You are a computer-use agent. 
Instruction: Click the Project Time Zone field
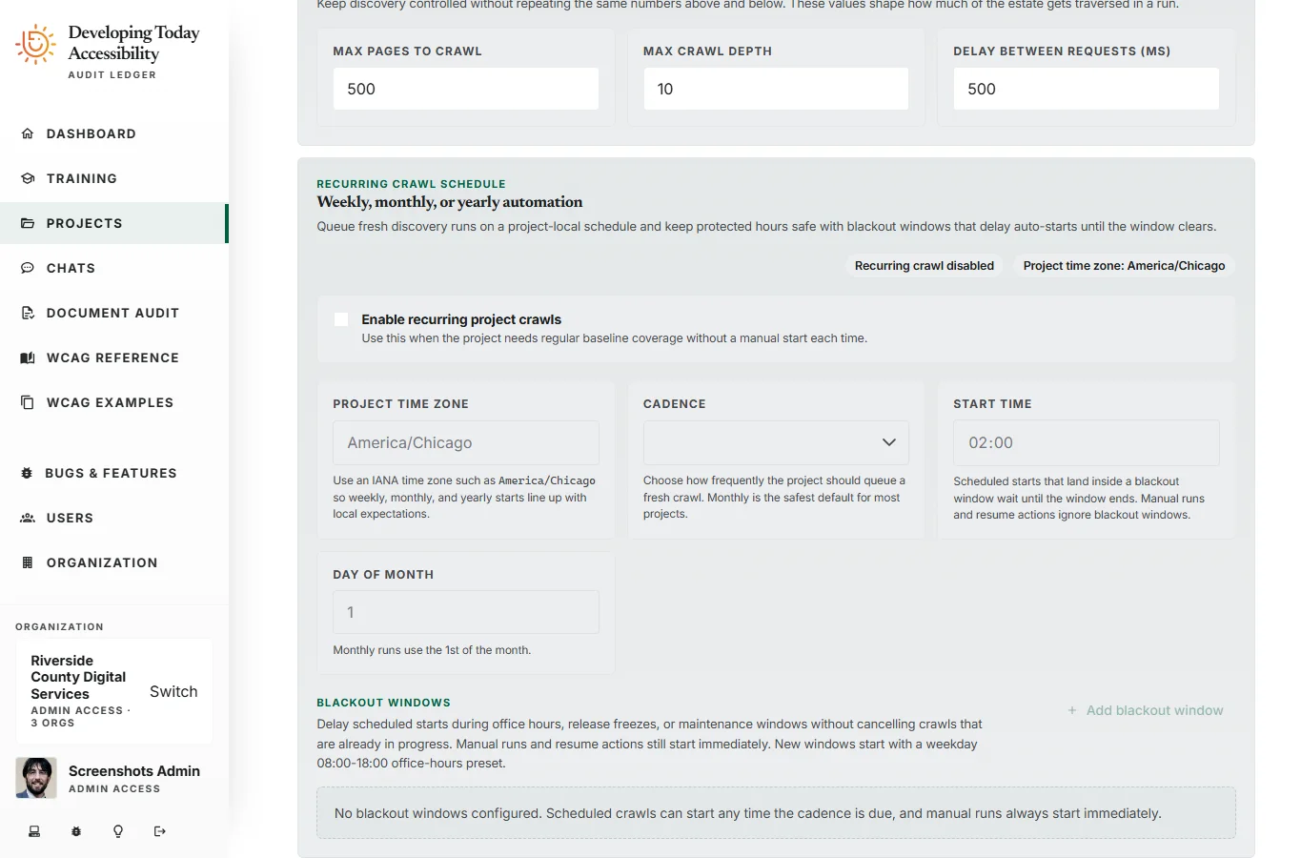466,442
